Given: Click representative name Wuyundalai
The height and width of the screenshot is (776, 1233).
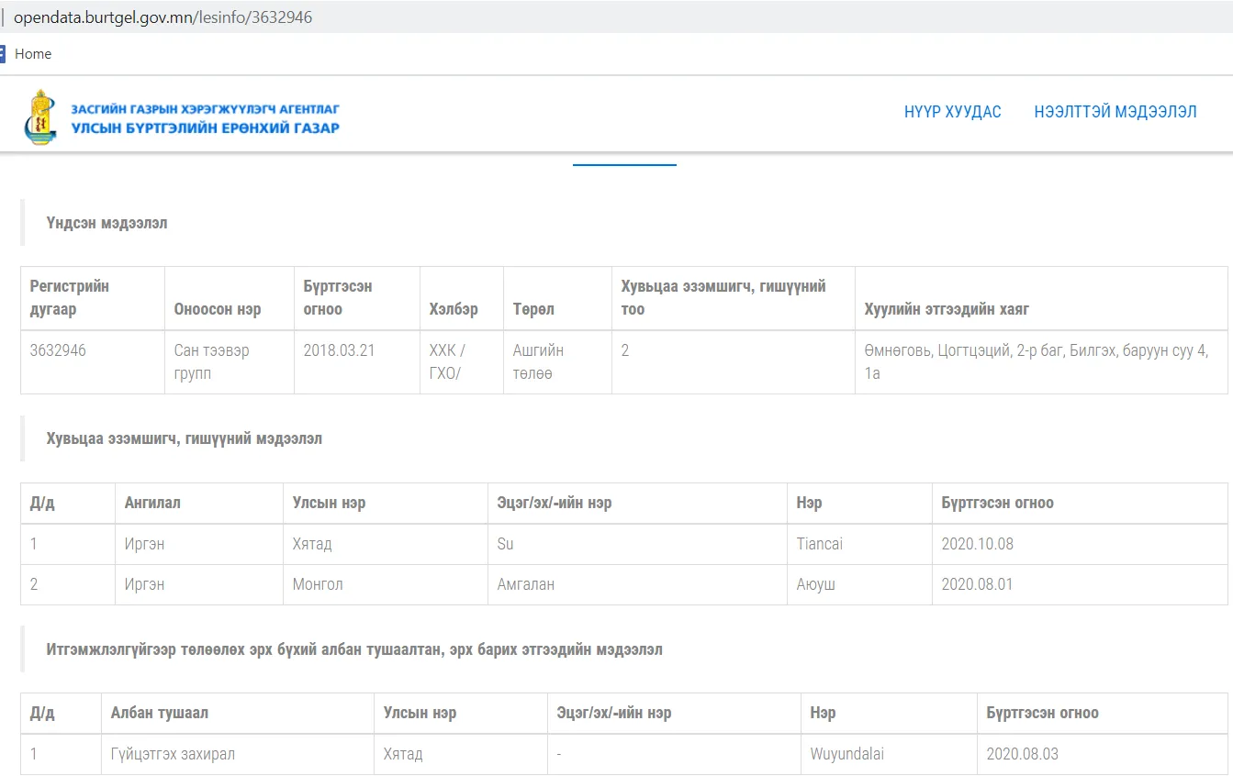Looking at the screenshot, I should click(x=847, y=754).
